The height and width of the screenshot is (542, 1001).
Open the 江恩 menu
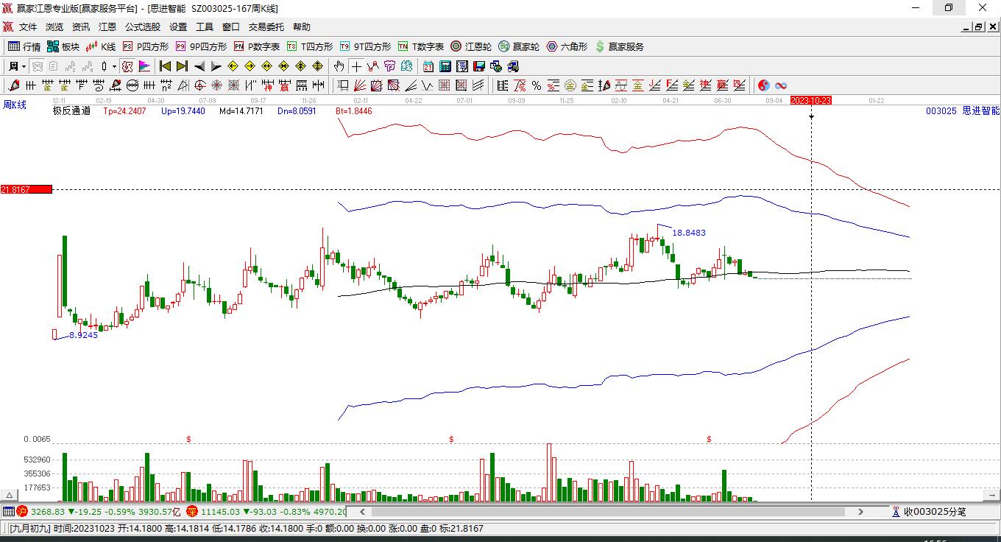coord(107,27)
